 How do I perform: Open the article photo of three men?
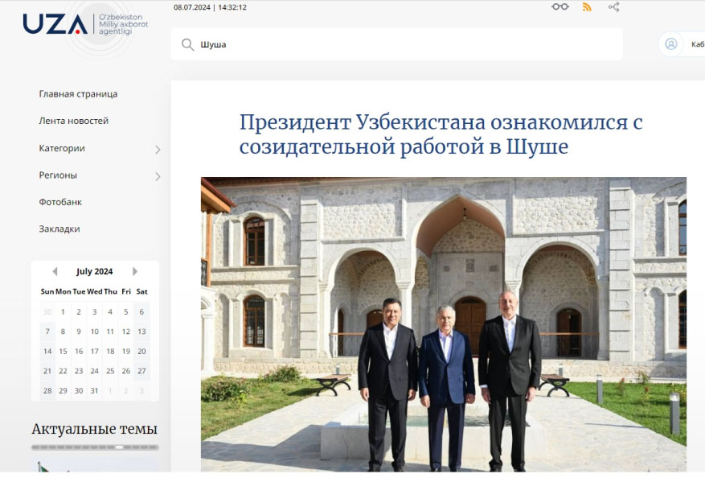pos(443,324)
